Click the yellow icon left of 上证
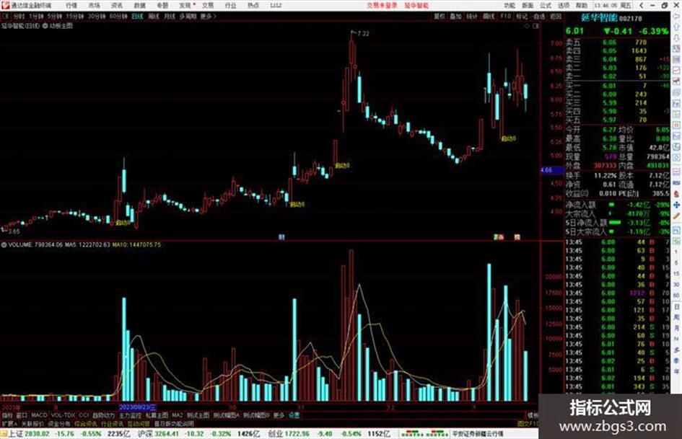 (4, 434)
